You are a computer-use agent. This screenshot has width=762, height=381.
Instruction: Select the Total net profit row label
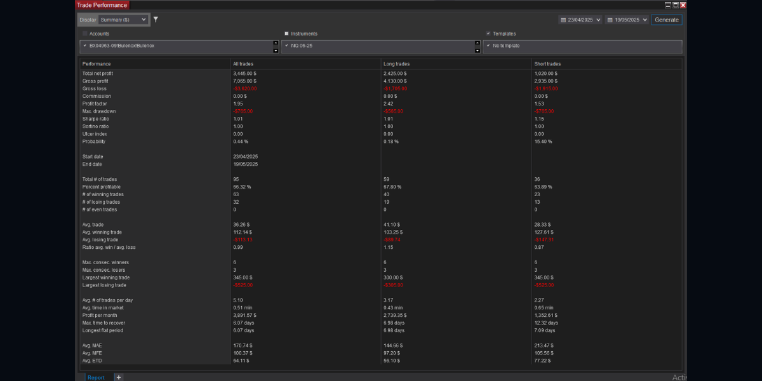coord(98,74)
